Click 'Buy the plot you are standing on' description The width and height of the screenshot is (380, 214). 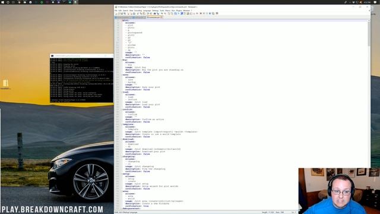tap(162, 70)
